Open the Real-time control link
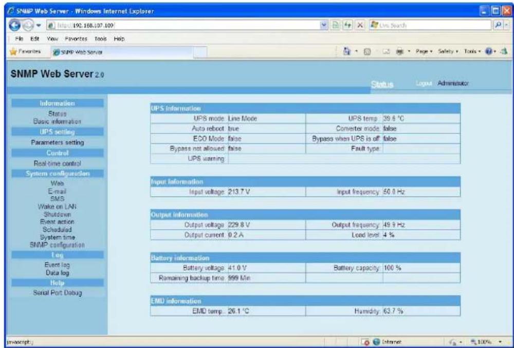 58,163
